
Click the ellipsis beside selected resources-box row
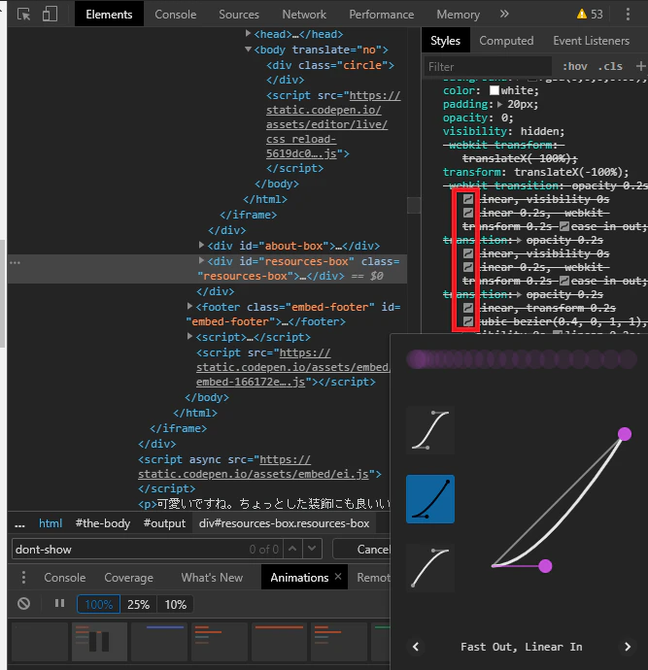(x=15, y=262)
